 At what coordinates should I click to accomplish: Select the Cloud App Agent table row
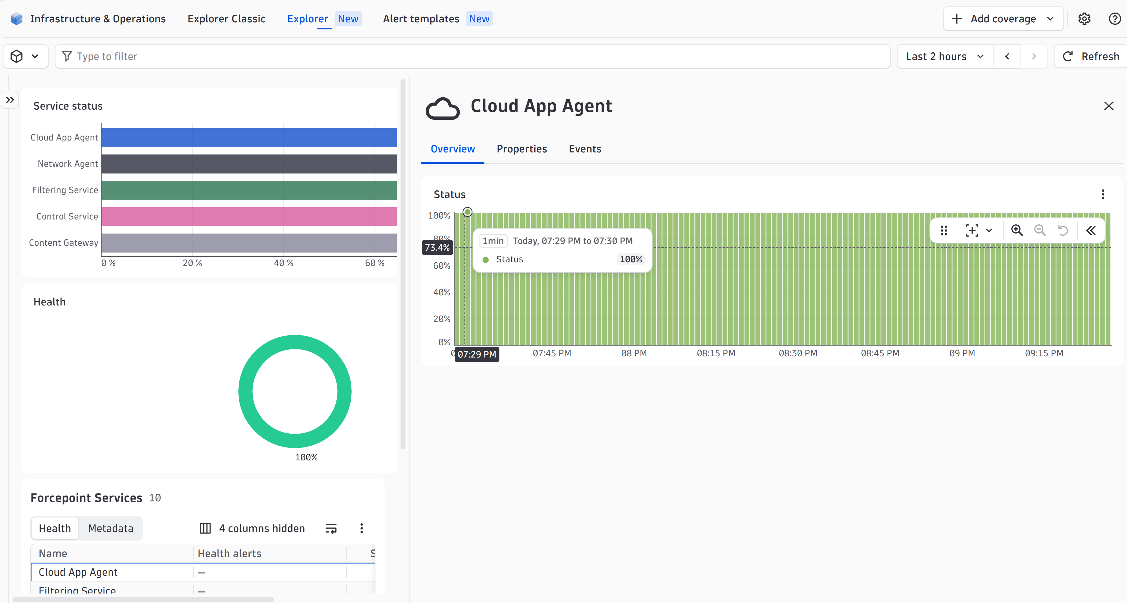point(203,572)
